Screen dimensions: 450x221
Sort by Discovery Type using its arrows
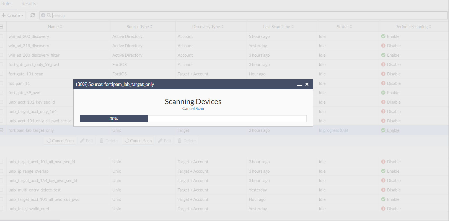click(223, 27)
